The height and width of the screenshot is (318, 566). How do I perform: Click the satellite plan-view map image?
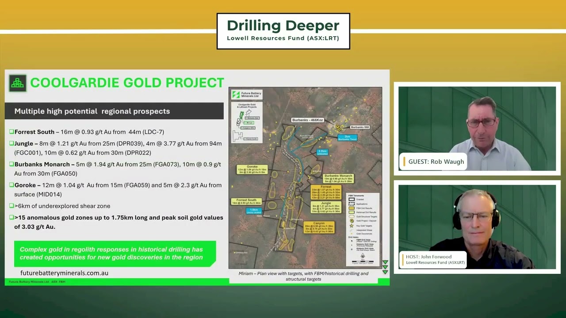[305, 178]
